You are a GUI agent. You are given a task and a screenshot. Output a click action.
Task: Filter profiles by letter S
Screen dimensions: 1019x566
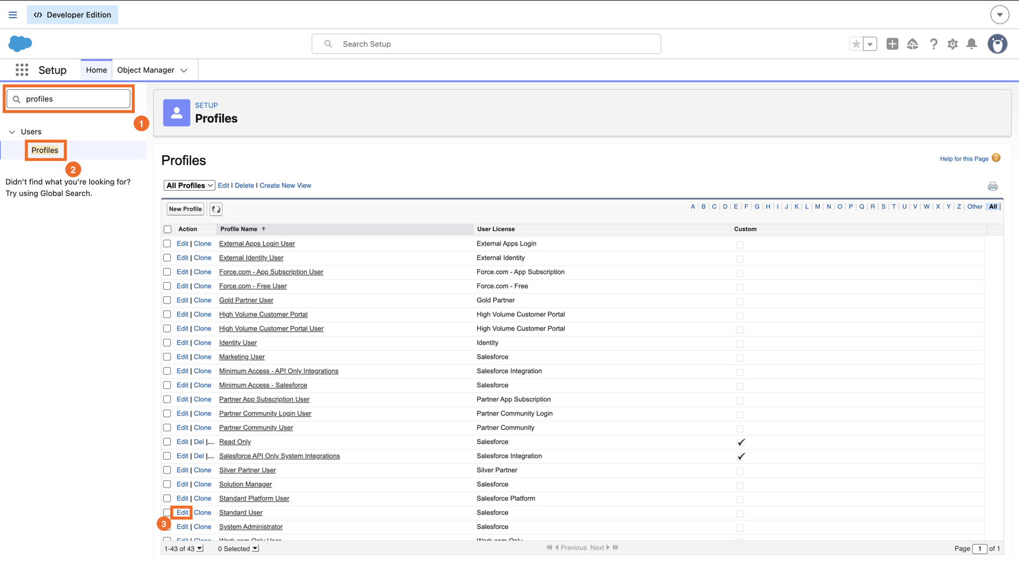[883, 207]
